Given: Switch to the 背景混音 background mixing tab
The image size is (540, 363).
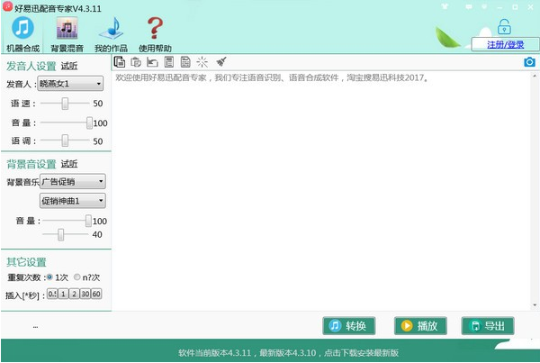Looking at the screenshot, I should [x=67, y=34].
